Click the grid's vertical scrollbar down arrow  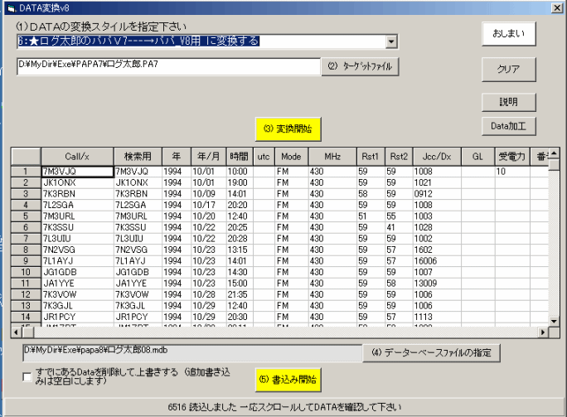pos(554,321)
